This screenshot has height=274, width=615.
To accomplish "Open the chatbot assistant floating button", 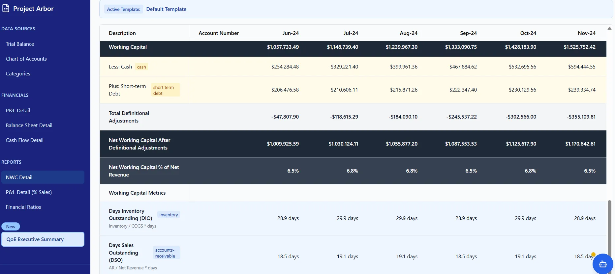I will tap(603, 263).
